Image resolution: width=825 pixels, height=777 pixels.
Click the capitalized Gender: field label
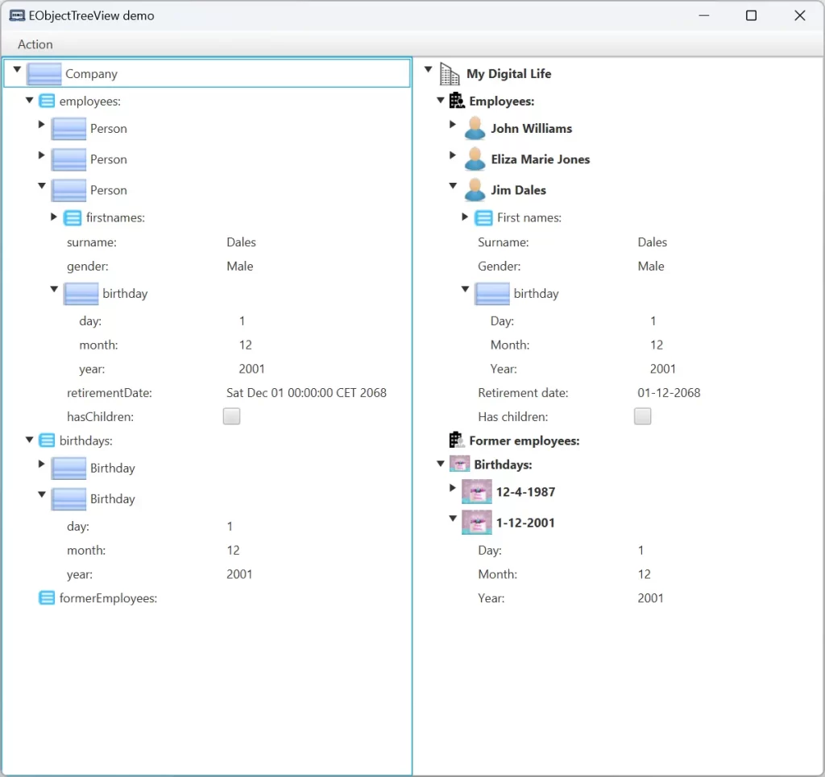click(x=499, y=267)
